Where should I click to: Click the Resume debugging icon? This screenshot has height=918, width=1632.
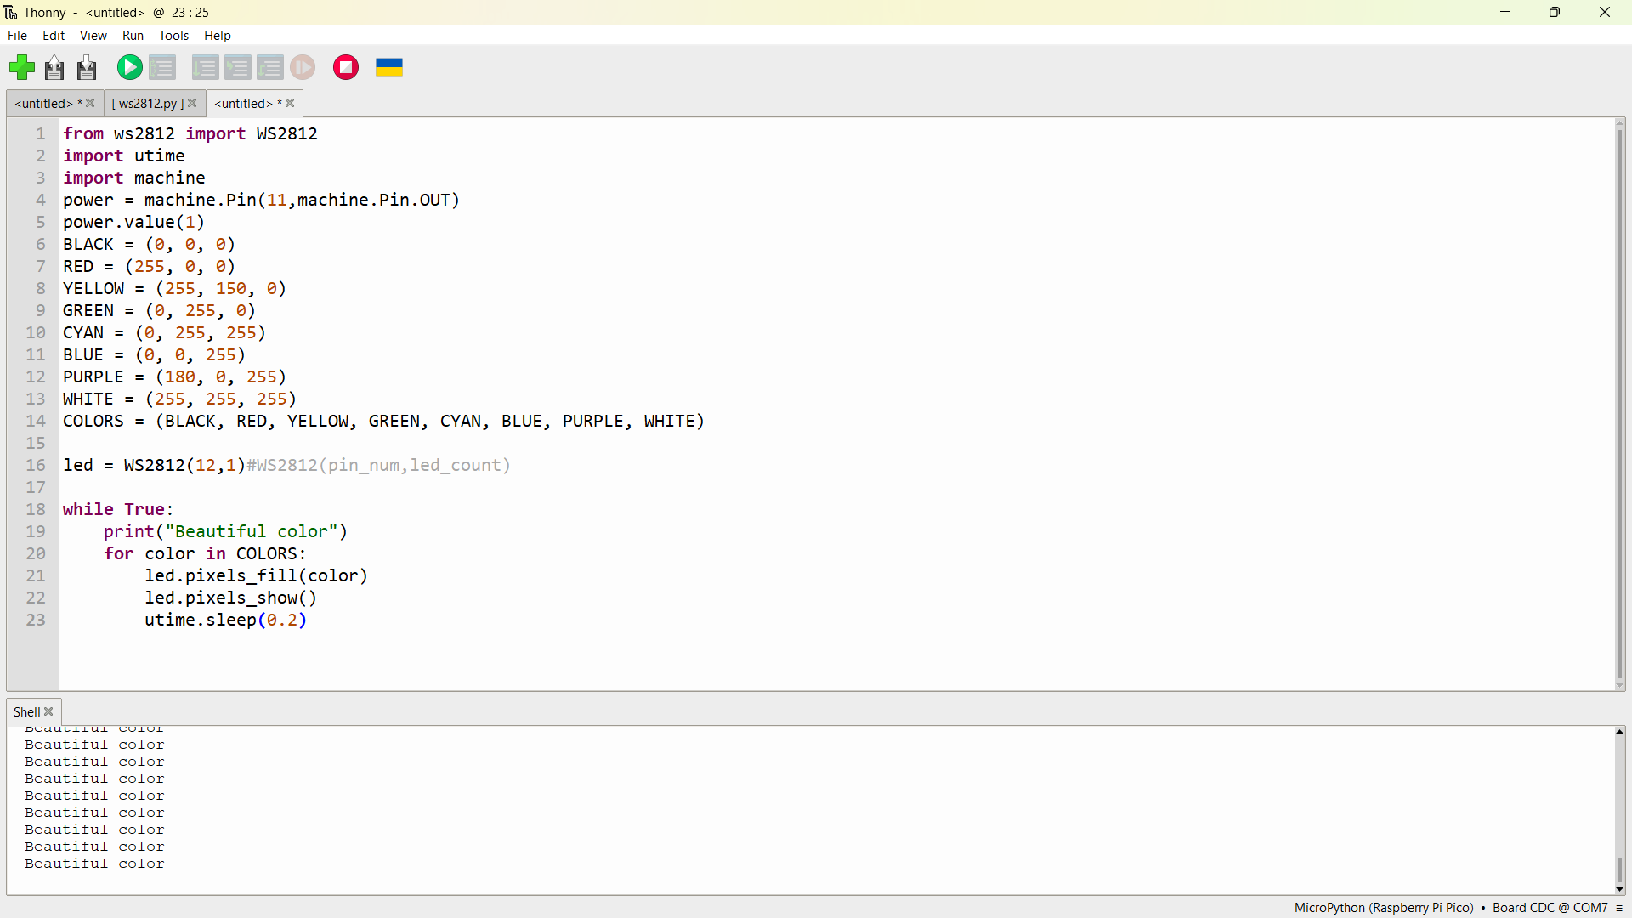pyautogui.click(x=303, y=67)
